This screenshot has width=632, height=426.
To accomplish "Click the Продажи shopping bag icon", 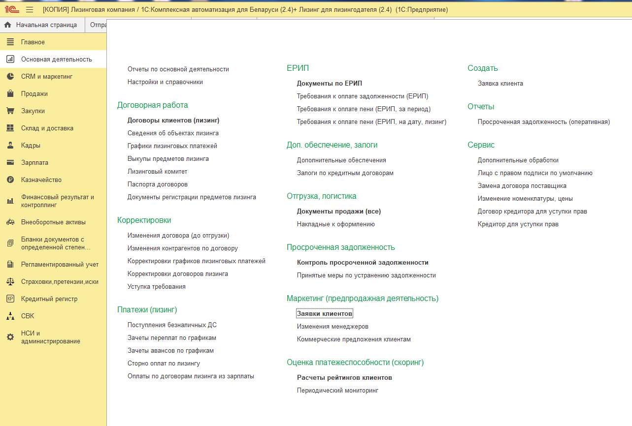I will point(10,94).
